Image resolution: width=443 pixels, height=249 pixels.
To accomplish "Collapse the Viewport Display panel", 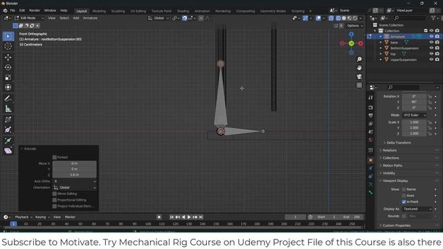I will pos(395,181).
